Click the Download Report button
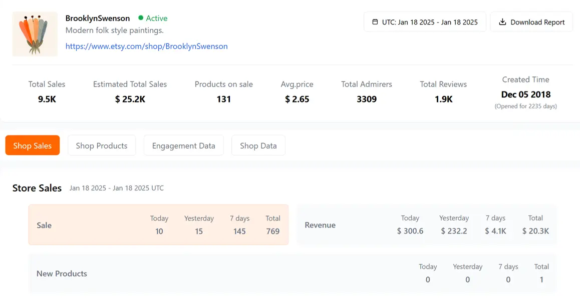The image size is (580, 299). click(531, 21)
